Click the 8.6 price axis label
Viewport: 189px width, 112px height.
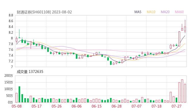11,21
